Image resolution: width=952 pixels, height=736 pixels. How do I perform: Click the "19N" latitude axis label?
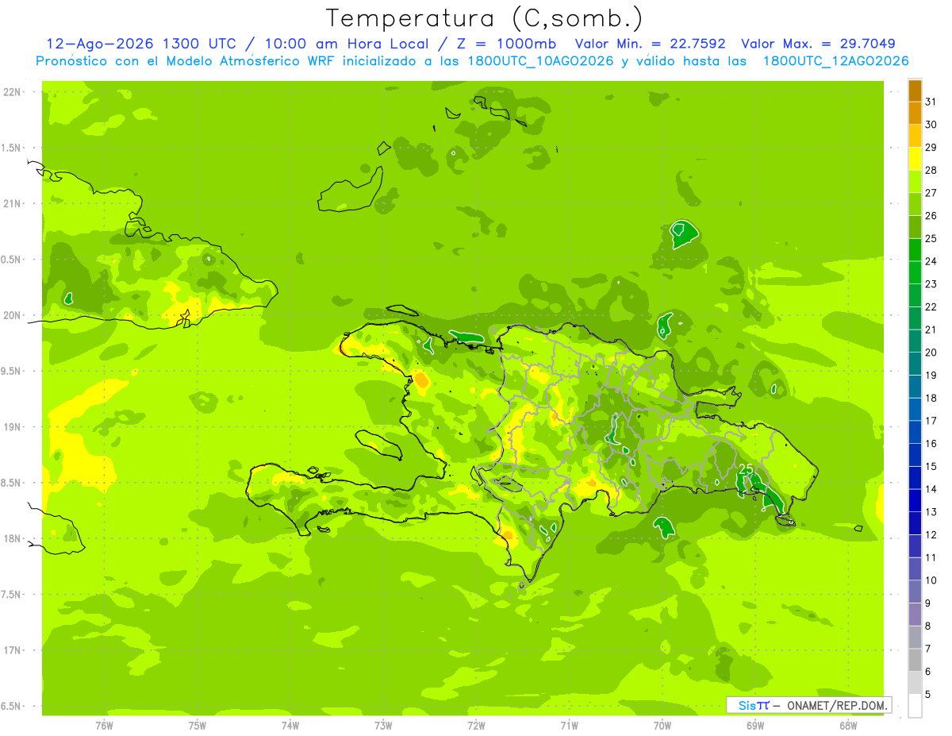click(13, 427)
